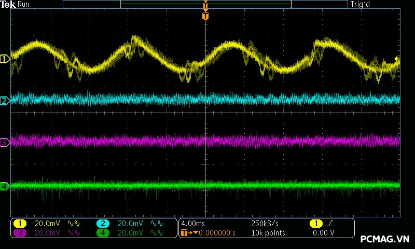Select the channel 1 badge in readout bar
Viewport: 415px width, 249px height.
click(20, 224)
